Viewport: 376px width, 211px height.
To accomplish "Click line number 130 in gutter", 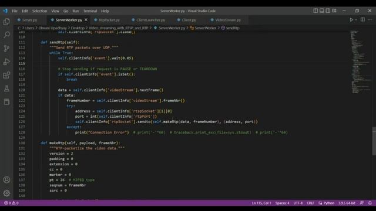I will point(22,143).
